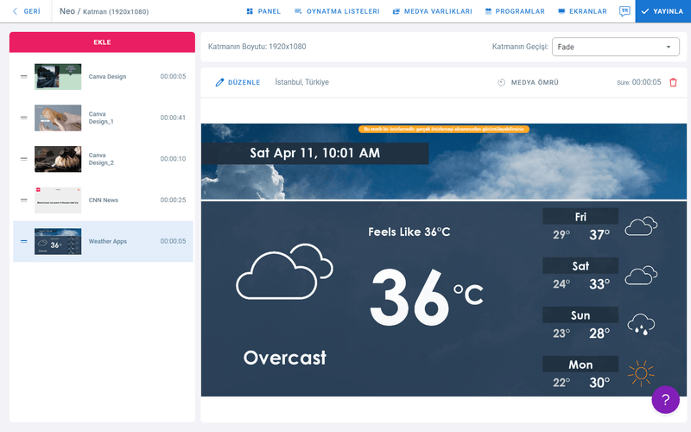This screenshot has height=432, width=691.
Task: Click the Mon sunny forecast icon
Action: (x=641, y=374)
